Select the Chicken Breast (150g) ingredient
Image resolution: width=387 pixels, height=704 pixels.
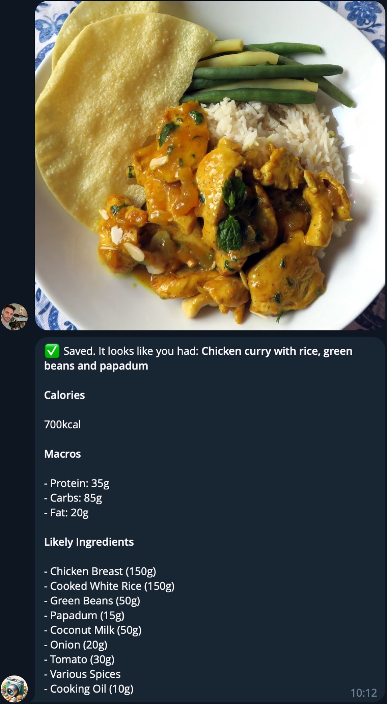[x=100, y=571]
